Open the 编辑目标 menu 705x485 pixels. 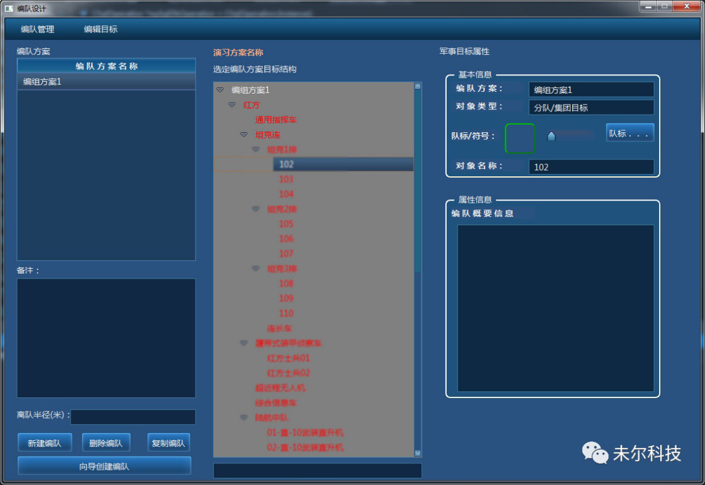point(101,29)
